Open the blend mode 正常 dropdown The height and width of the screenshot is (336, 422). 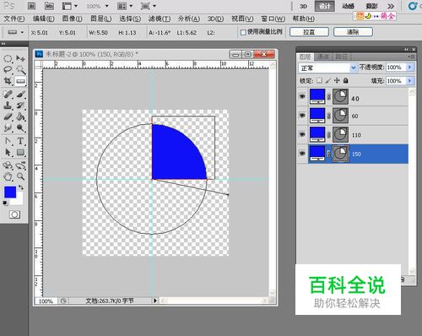tap(327, 68)
